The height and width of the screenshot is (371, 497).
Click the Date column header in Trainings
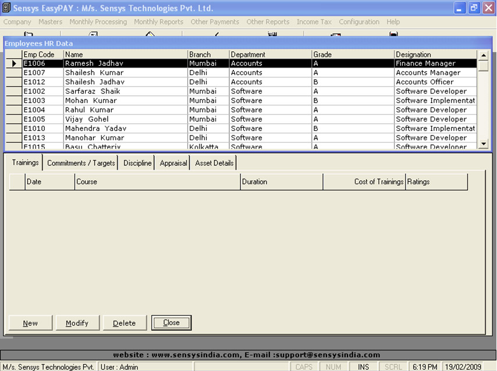click(50, 181)
